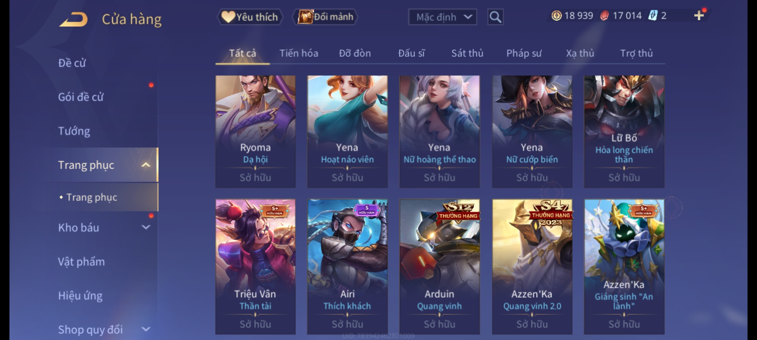Image resolution: width=757 pixels, height=340 pixels.
Task: Open Yêu thích heart favorites
Action: 250,17
